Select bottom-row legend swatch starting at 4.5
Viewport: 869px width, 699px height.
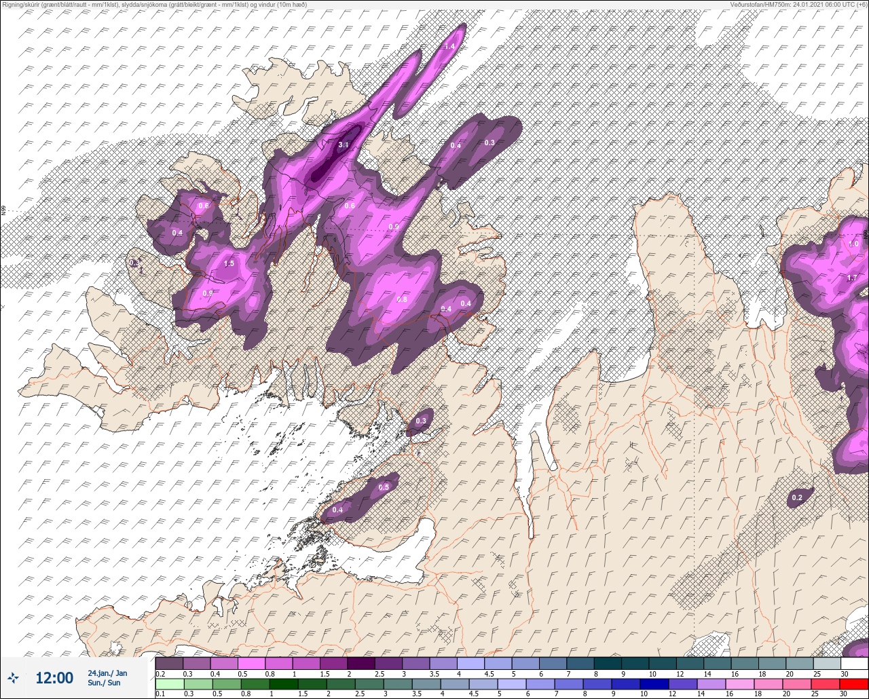(x=485, y=684)
